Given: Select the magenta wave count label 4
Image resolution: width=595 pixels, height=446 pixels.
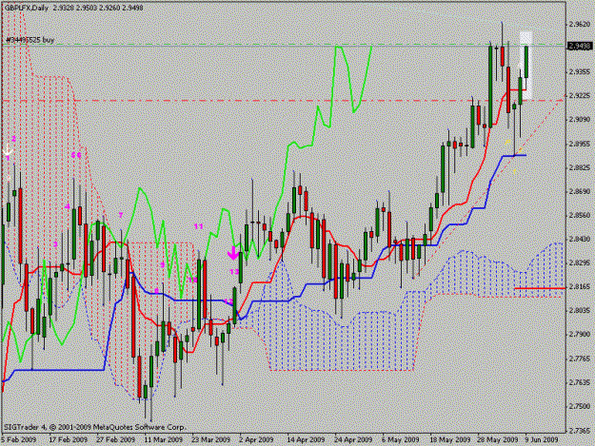Looking at the screenshot, I should pyautogui.click(x=68, y=206).
